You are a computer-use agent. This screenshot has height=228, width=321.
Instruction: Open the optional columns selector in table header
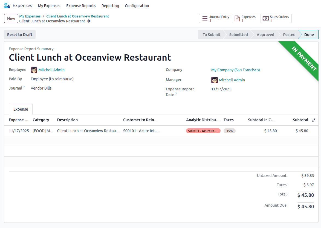[x=314, y=120]
